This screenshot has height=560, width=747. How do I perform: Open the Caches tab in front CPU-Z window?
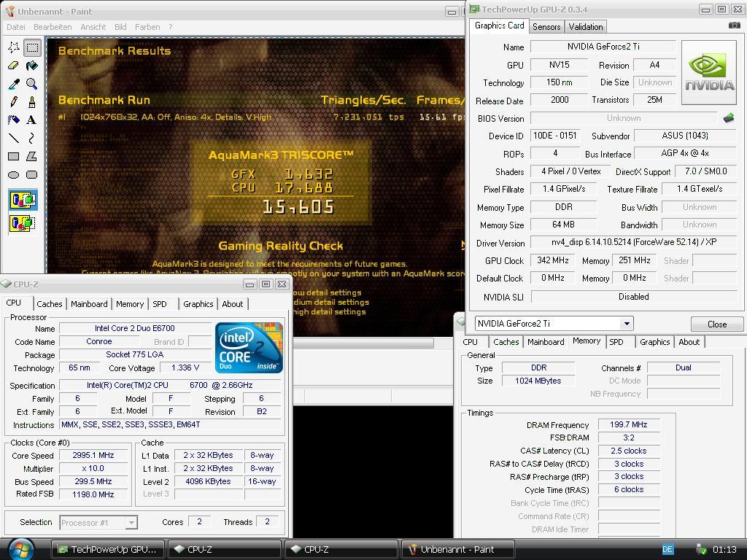[50, 304]
